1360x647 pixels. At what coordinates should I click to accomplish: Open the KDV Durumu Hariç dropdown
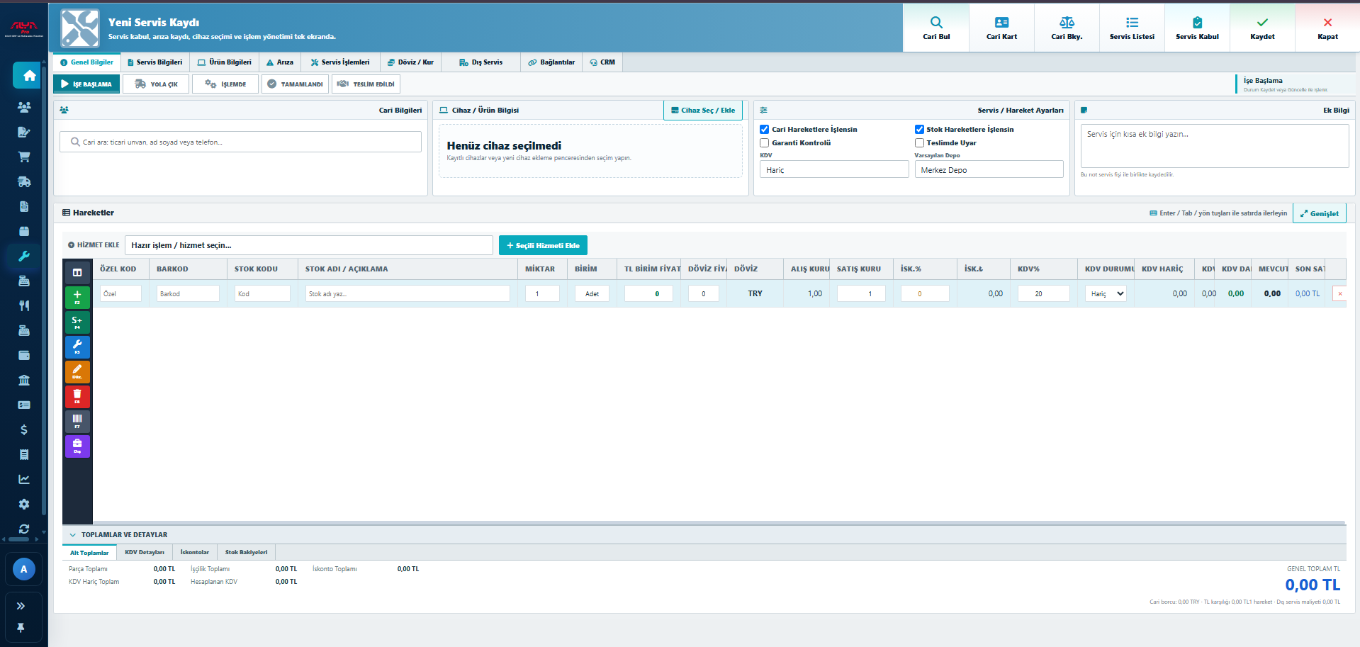1106,293
